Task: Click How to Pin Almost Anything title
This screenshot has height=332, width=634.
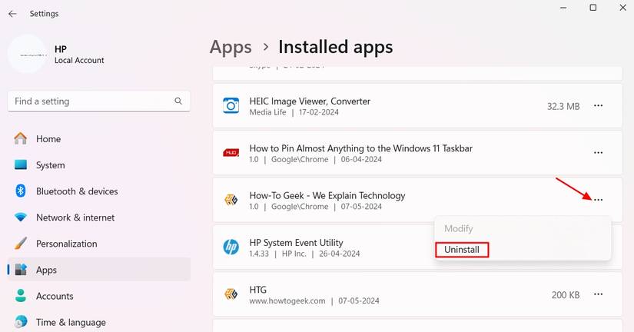Action: pyautogui.click(x=360, y=148)
